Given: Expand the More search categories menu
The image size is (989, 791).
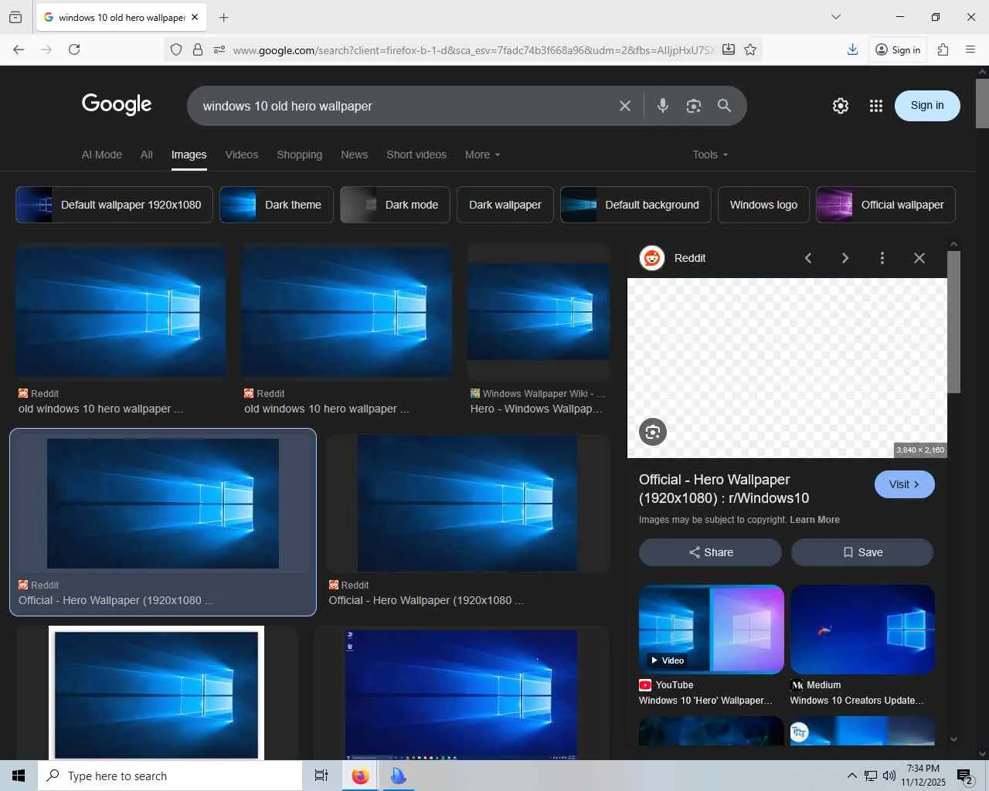Looking at the screenshot, I should 482,154.
